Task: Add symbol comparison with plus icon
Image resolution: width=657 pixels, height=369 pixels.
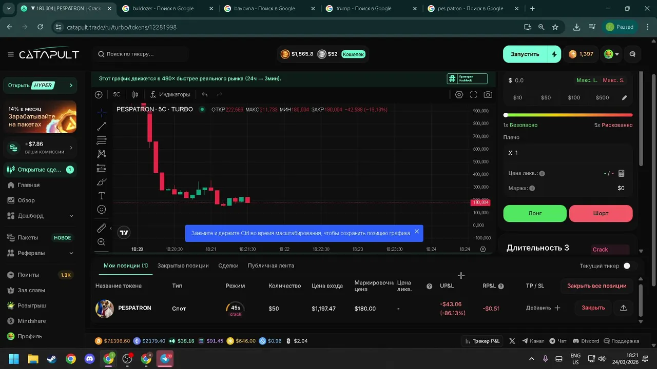Action: point(99,95)
